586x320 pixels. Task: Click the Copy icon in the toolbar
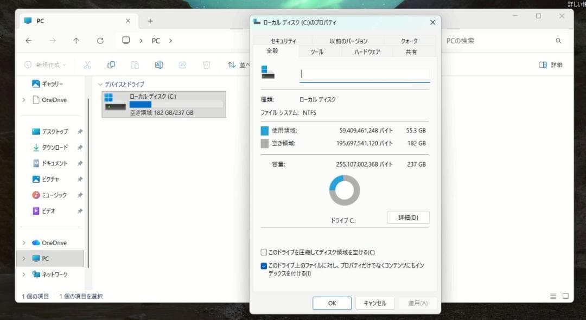point(111,65)
